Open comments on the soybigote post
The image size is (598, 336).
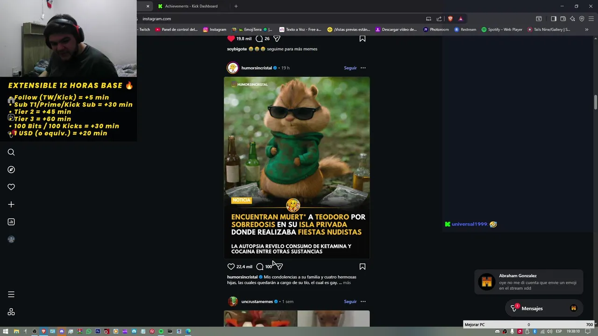[x=259, y=39]
